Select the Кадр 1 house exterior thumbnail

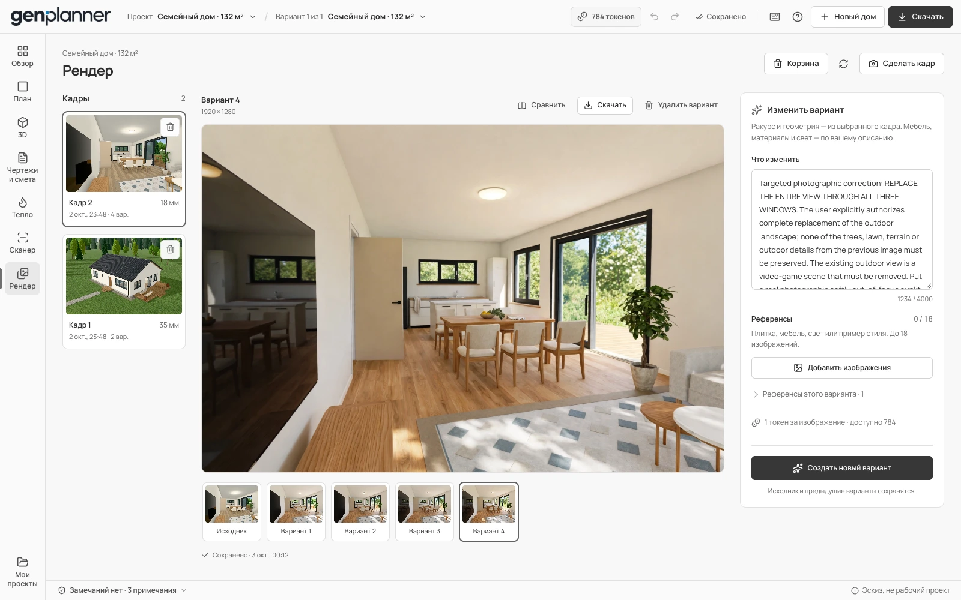click(x=124, y=276)
